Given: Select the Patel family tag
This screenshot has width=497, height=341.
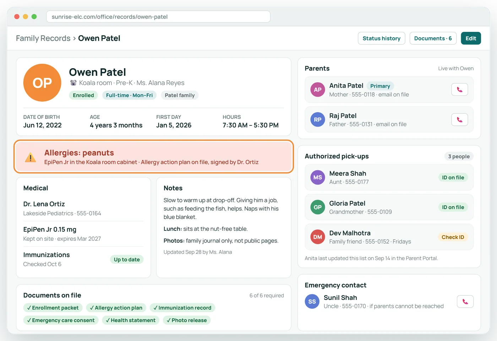Looking at the screenshot, I should coord(180,95).
